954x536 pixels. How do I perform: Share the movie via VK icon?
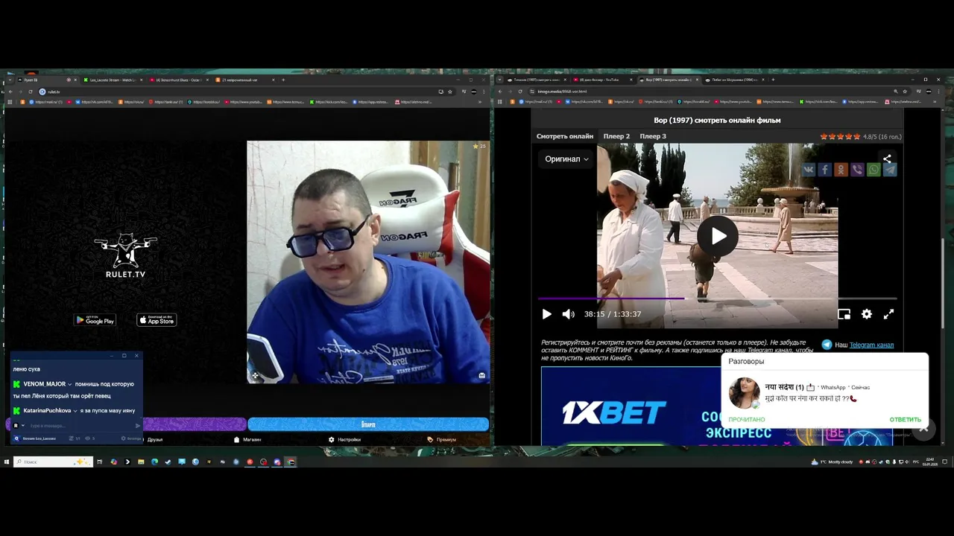[808, 170]
